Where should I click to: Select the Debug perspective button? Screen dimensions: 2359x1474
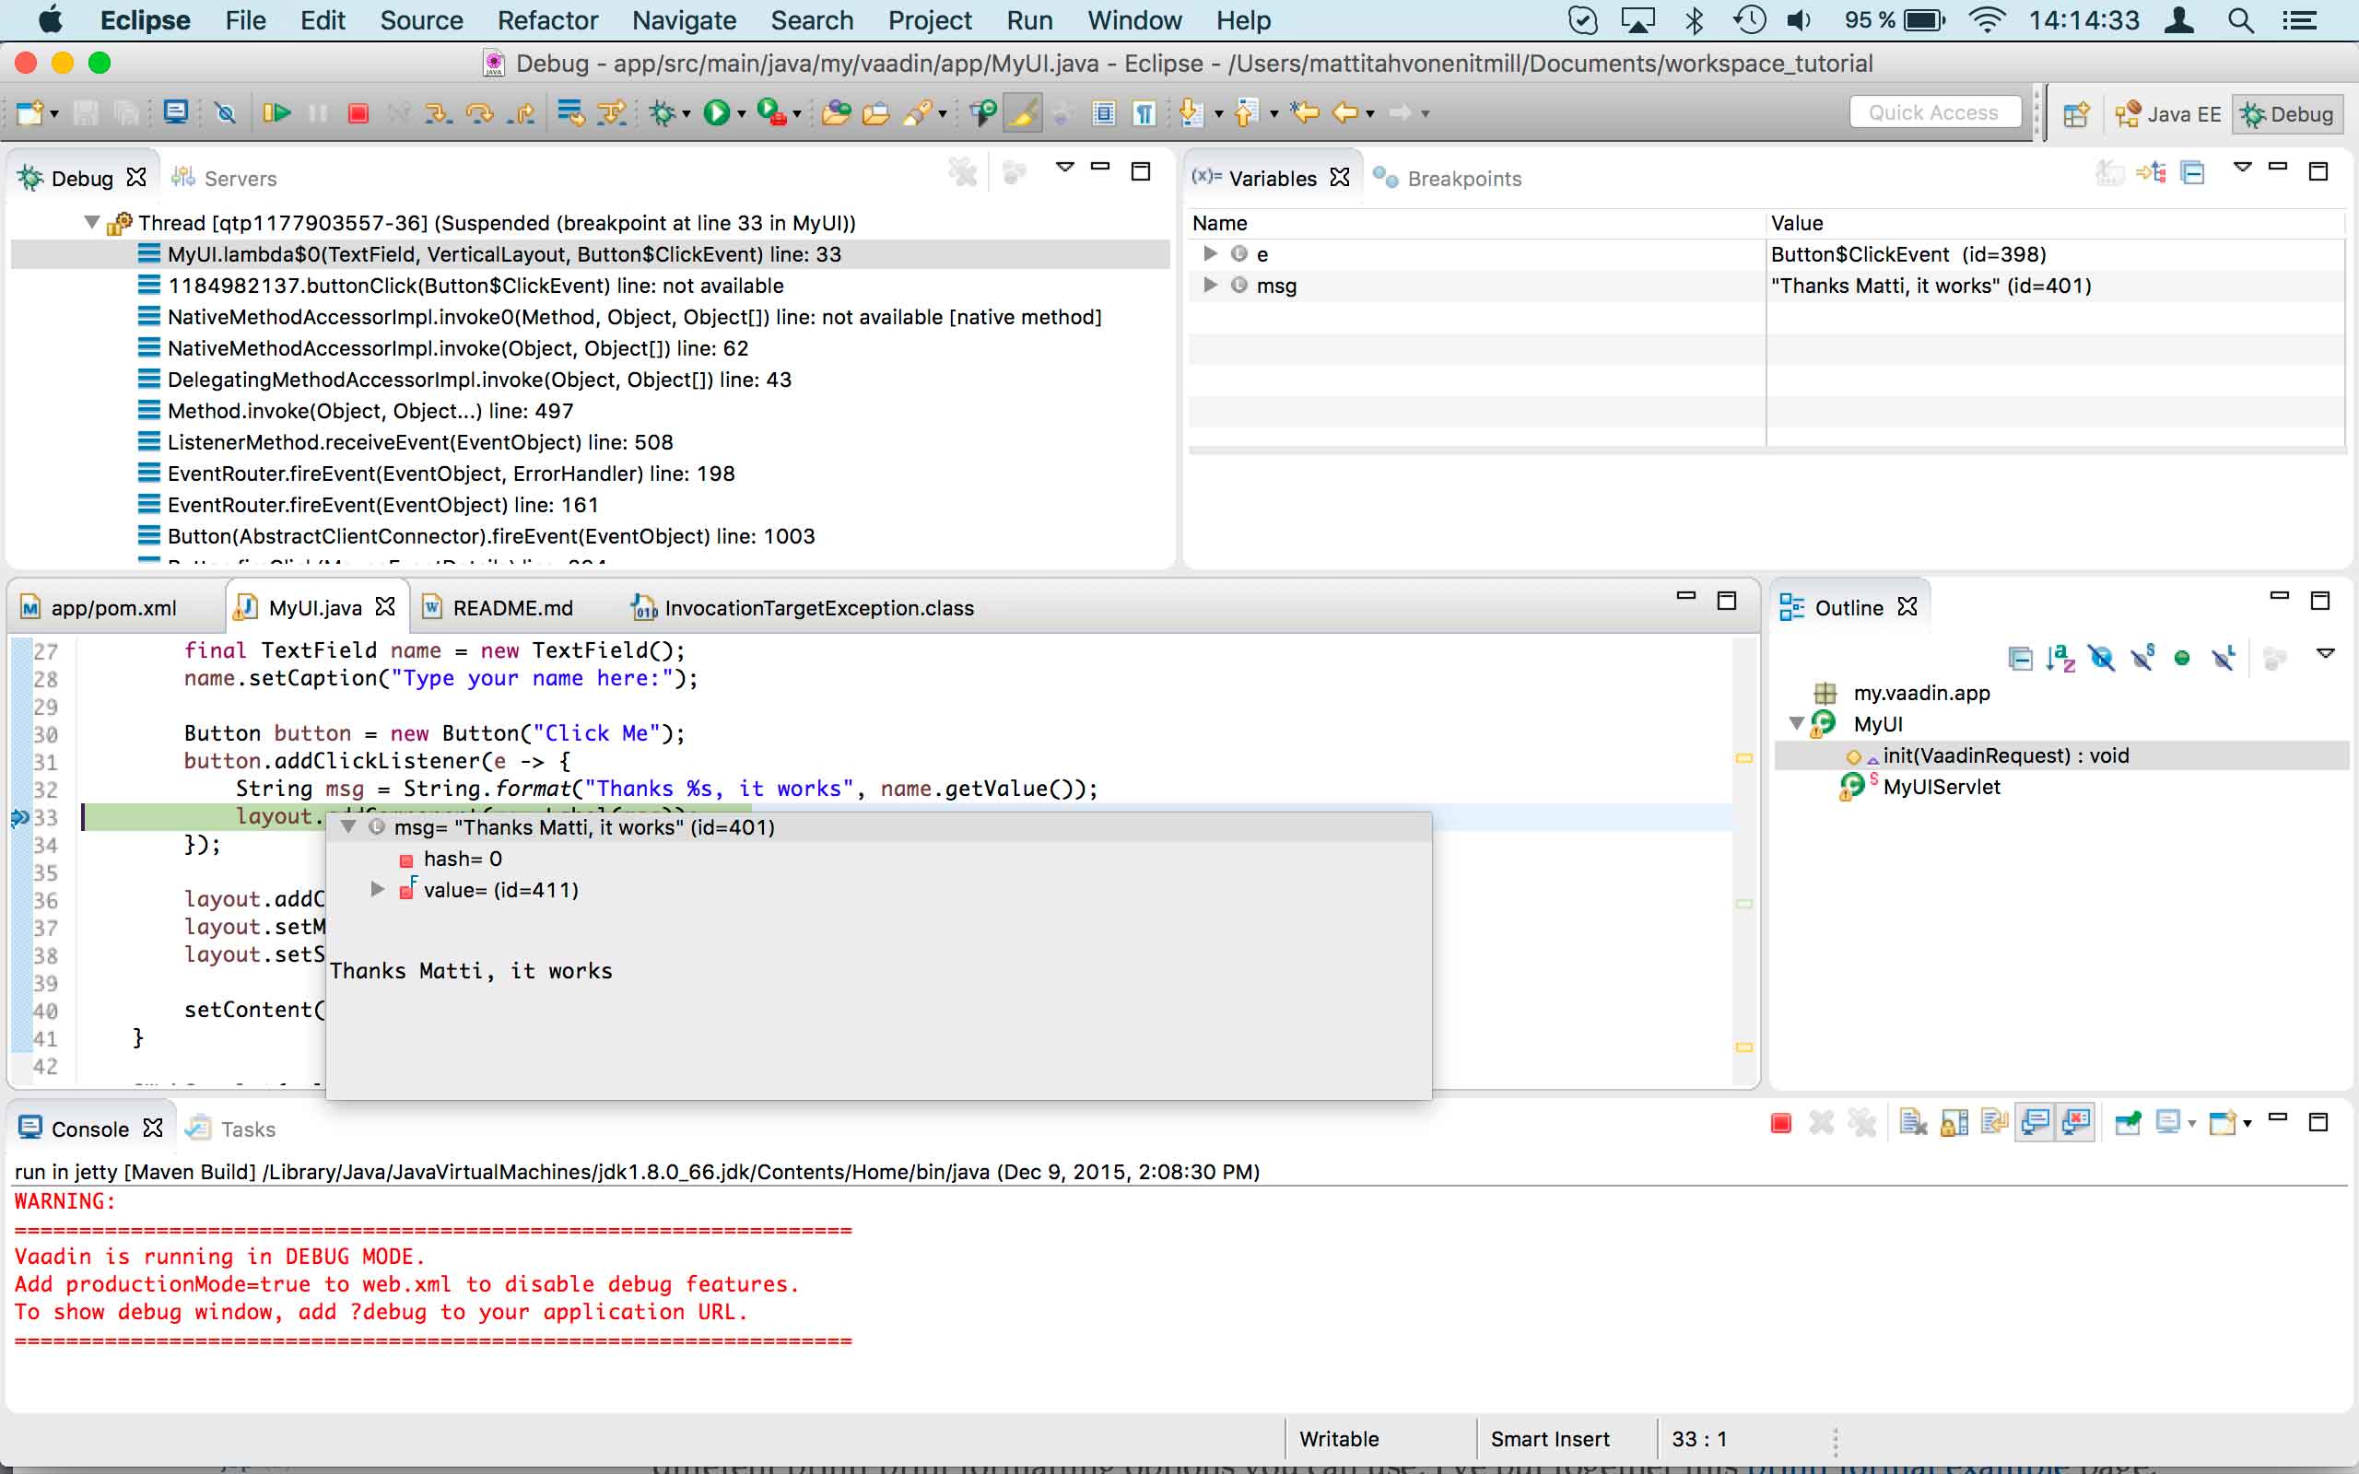(2286, 114)
